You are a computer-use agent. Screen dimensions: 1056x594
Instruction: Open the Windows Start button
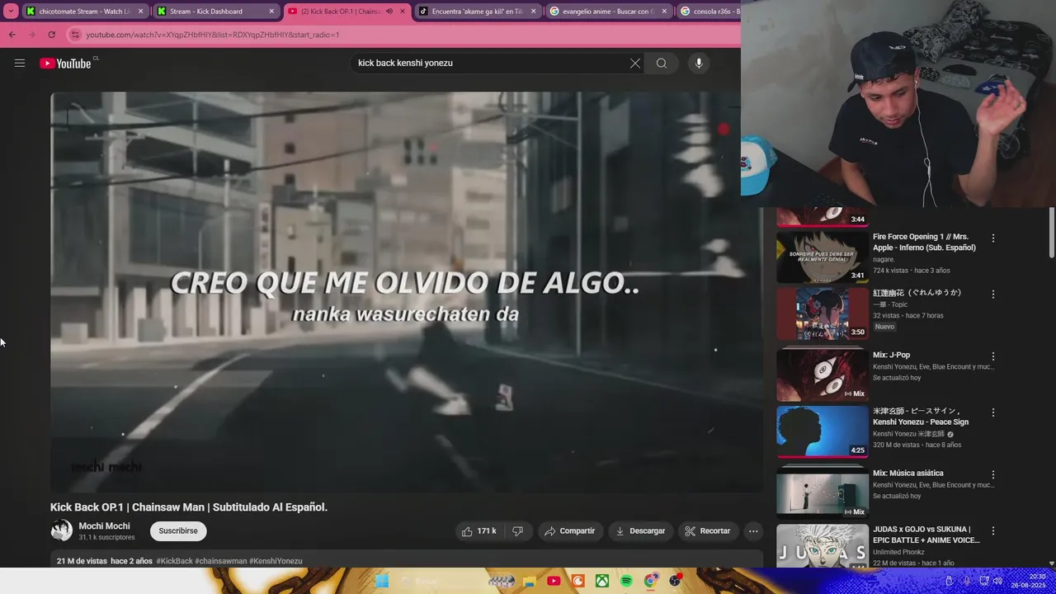(x=381, y=581)
